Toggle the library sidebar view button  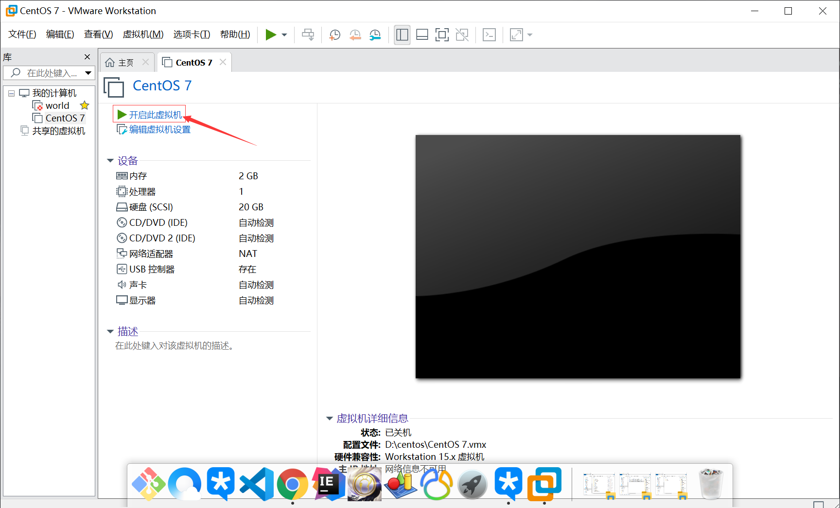402,34
